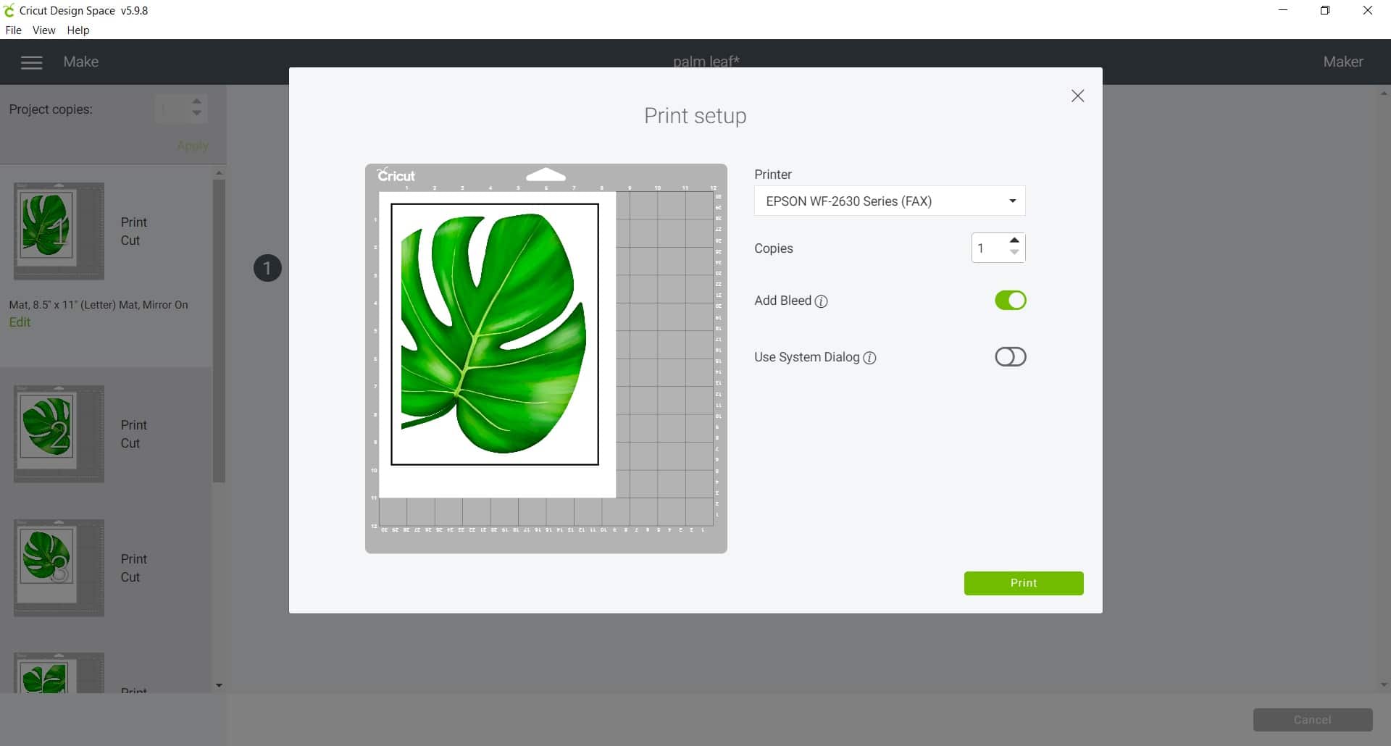1391x746 pixels.
Task: Open the File menu
Action: (14, 30)
